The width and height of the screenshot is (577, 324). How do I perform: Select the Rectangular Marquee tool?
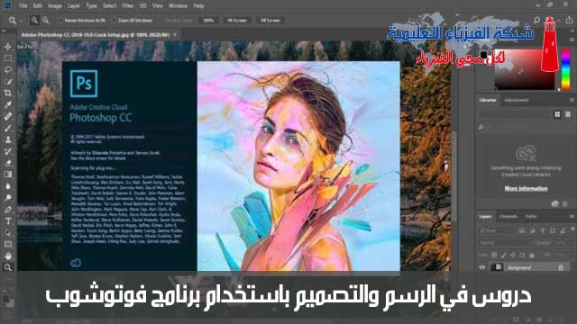(x=8, y=58)
